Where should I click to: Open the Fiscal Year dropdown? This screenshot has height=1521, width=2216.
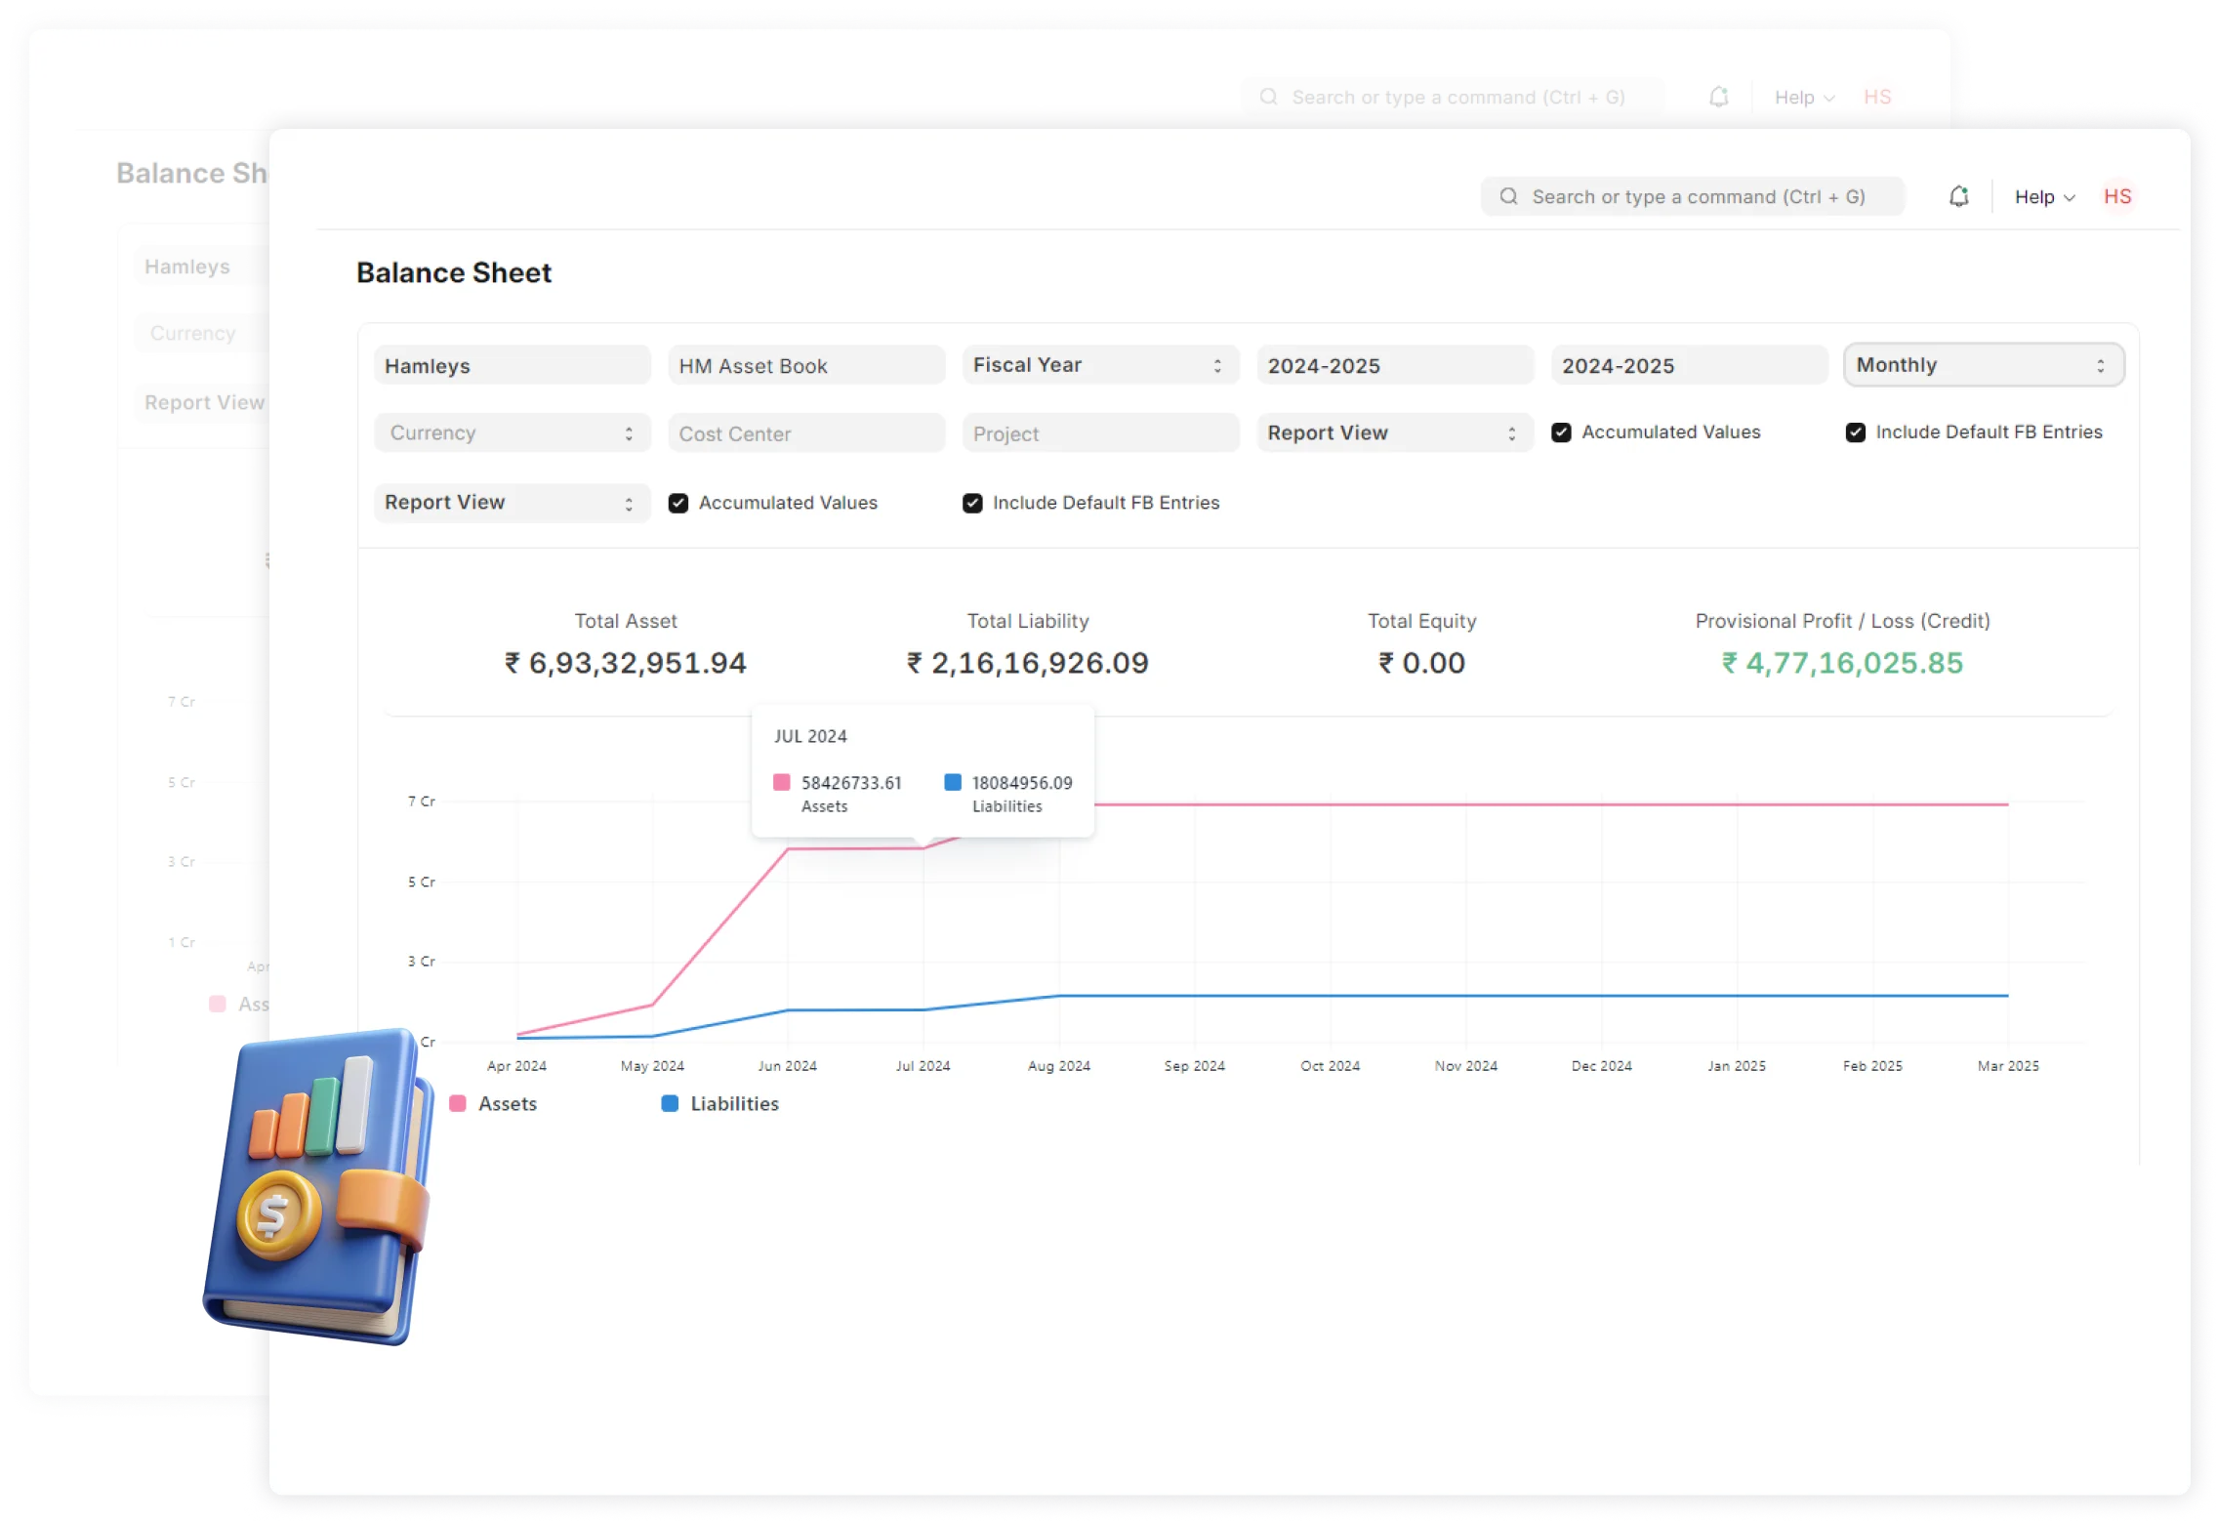coord(1100,365)
